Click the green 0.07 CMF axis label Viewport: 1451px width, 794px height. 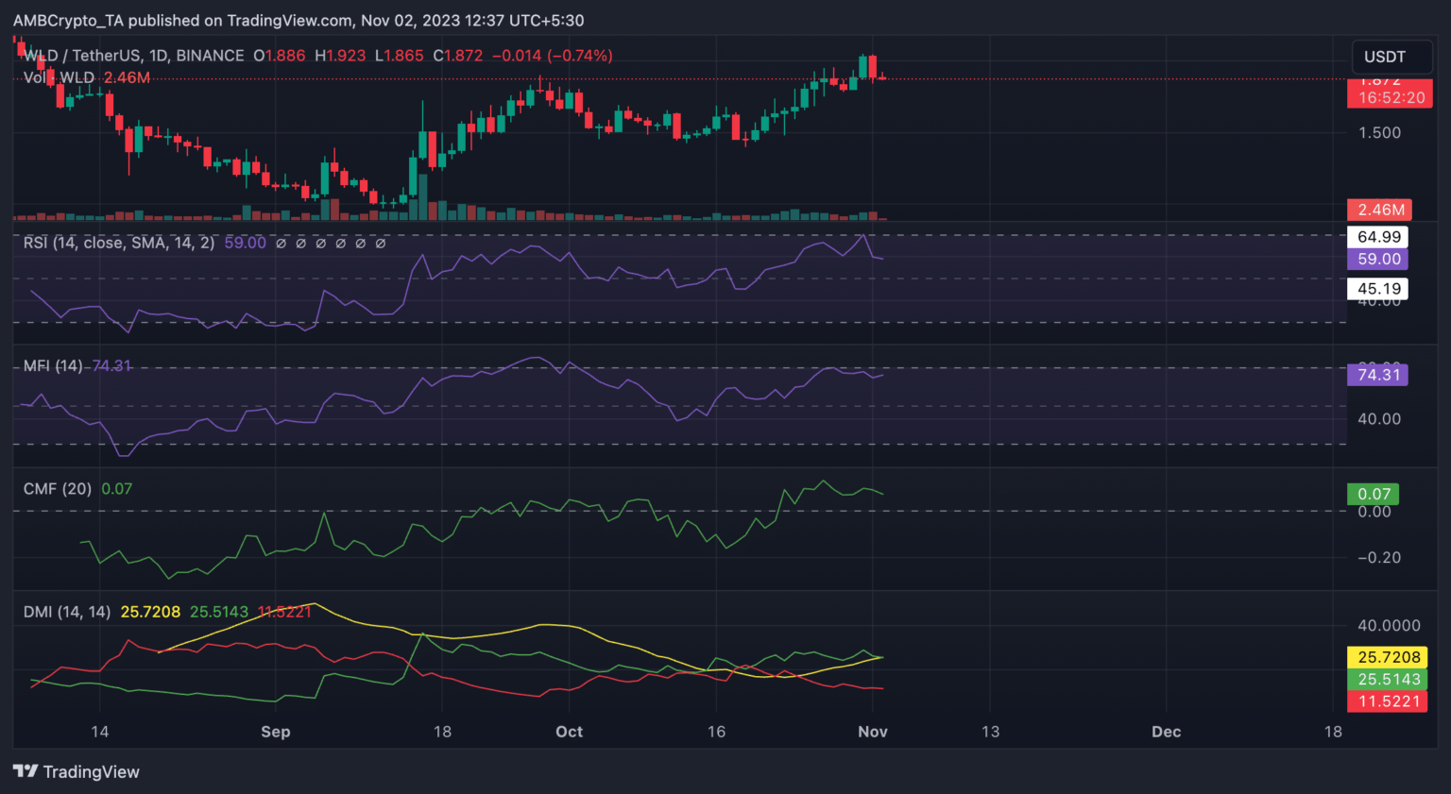(1374, 494)
